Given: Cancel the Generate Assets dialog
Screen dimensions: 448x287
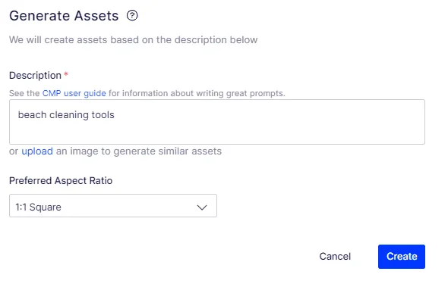Looking at the screenshot, I should [335, 256].
